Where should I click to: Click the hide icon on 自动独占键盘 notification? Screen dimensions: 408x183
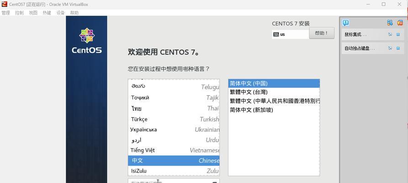click(x=390, y=48)
